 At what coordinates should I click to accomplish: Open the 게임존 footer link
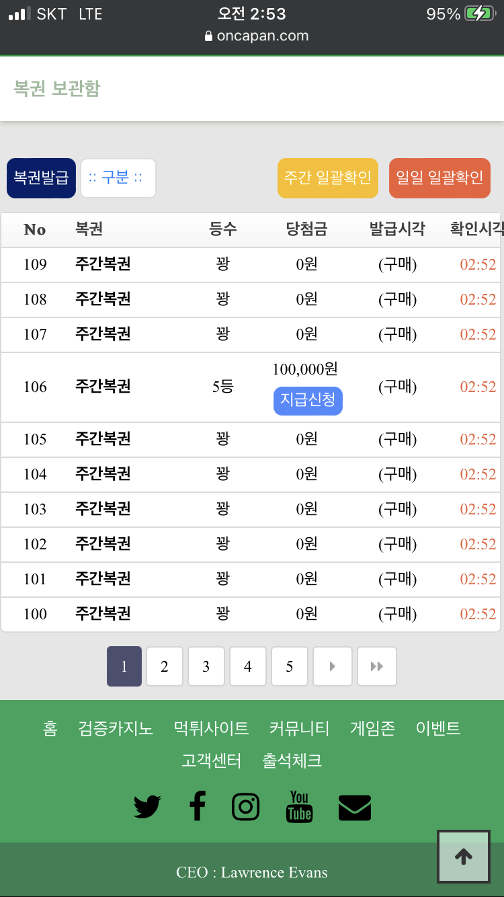pos(373,728)
